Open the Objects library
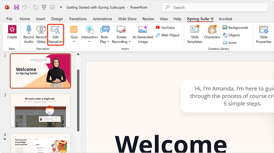This screenshot has height=153, width=274. click(231, 35)
